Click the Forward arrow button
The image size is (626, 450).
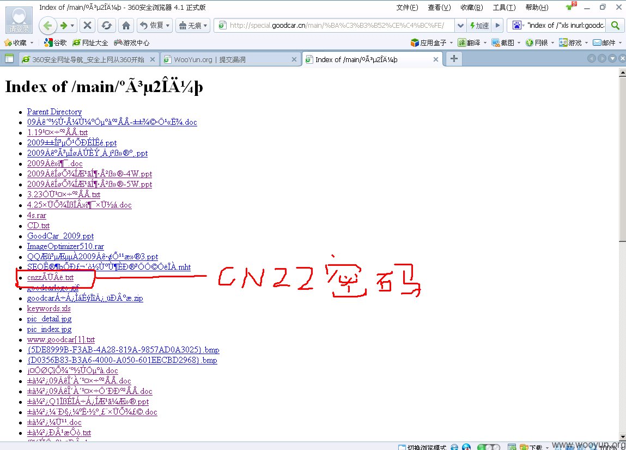tap(64, 26)
